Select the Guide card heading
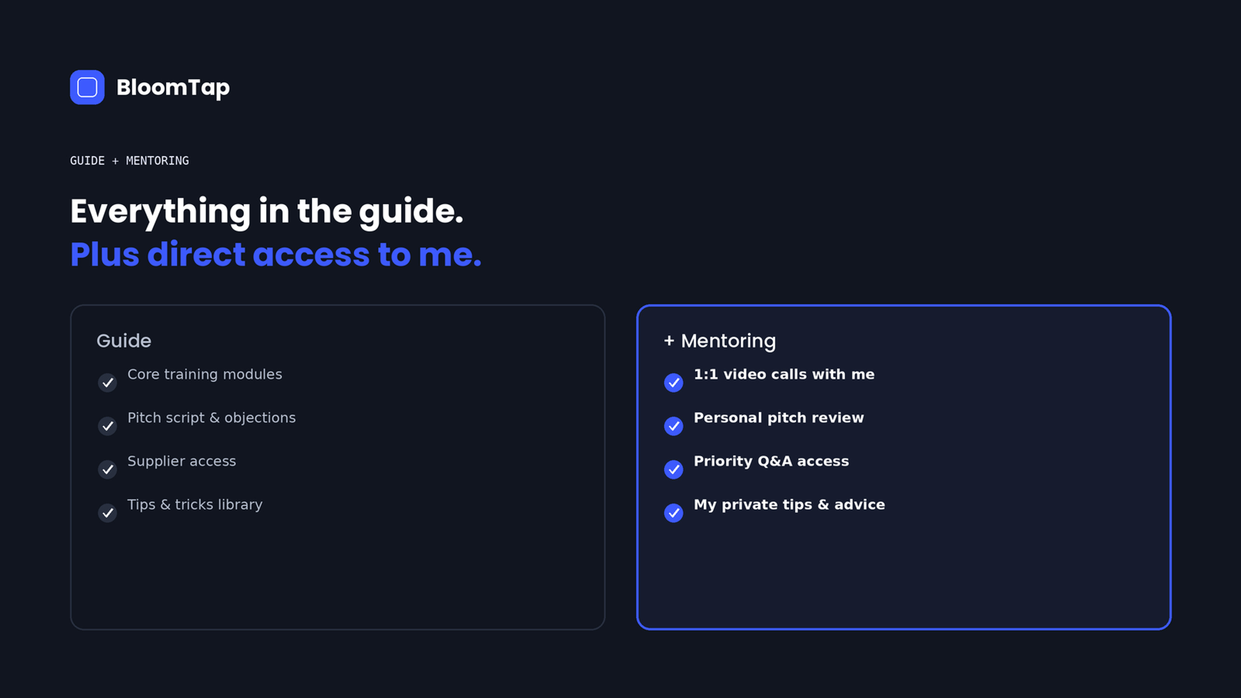1241x698 pixels. (x=124, y=341)
